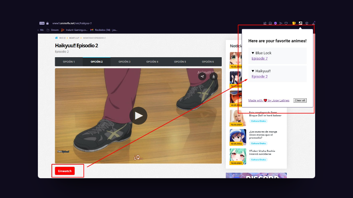Open the Stream bookmarks folder
This screenshot has height=198, width=353.
53,30
